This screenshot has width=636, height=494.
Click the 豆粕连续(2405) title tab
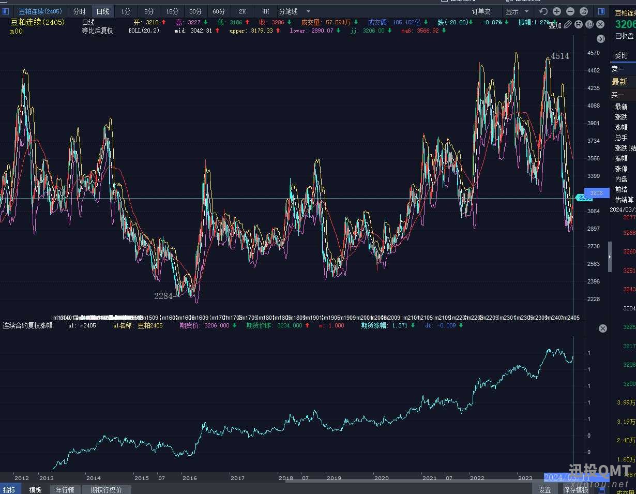[x=40, y=11]
